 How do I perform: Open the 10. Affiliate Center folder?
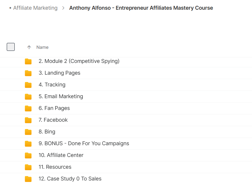pyautogui.click(x=61, y=155)
